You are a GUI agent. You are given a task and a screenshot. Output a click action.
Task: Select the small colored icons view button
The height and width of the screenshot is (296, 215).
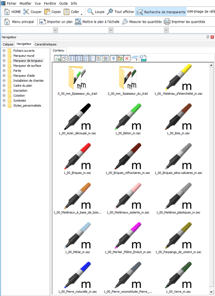(x=106, y=59)
